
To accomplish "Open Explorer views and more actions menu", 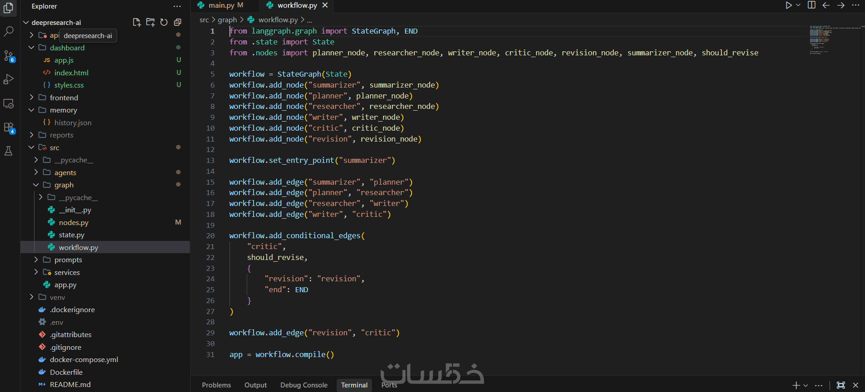I will tap(177, 6).
